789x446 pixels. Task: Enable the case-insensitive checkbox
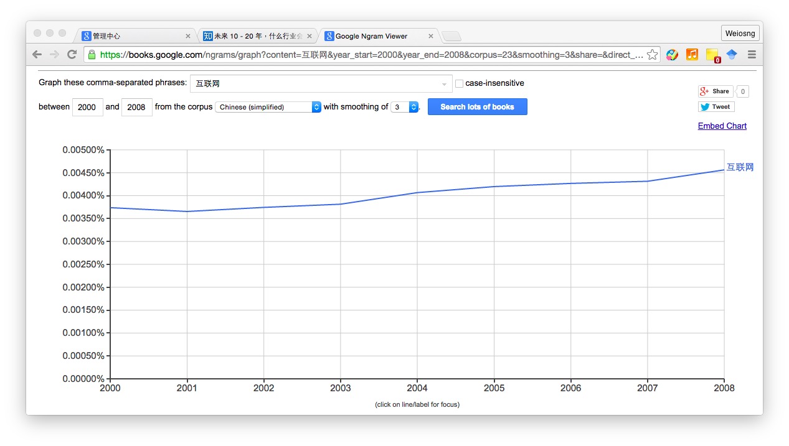460,83
